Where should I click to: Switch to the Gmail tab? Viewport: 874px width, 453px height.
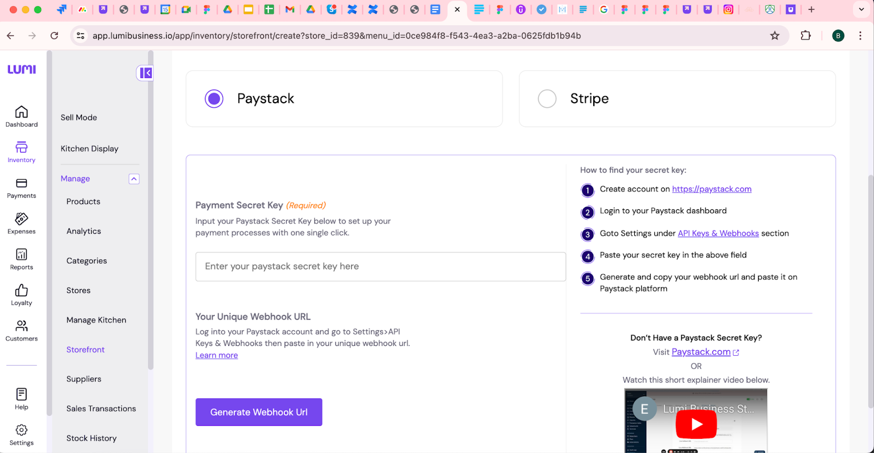point(290,9)
